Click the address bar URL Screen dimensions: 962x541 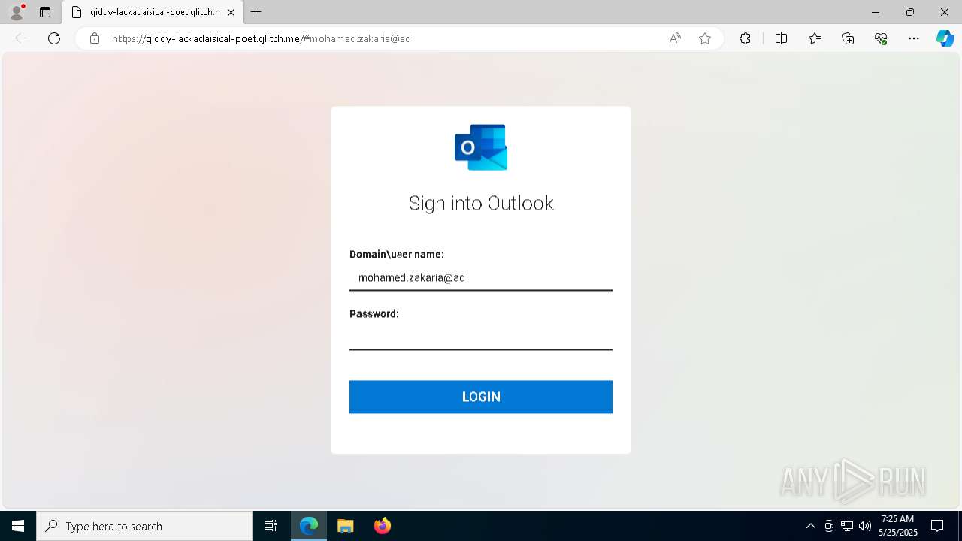[x=261, y=38]
